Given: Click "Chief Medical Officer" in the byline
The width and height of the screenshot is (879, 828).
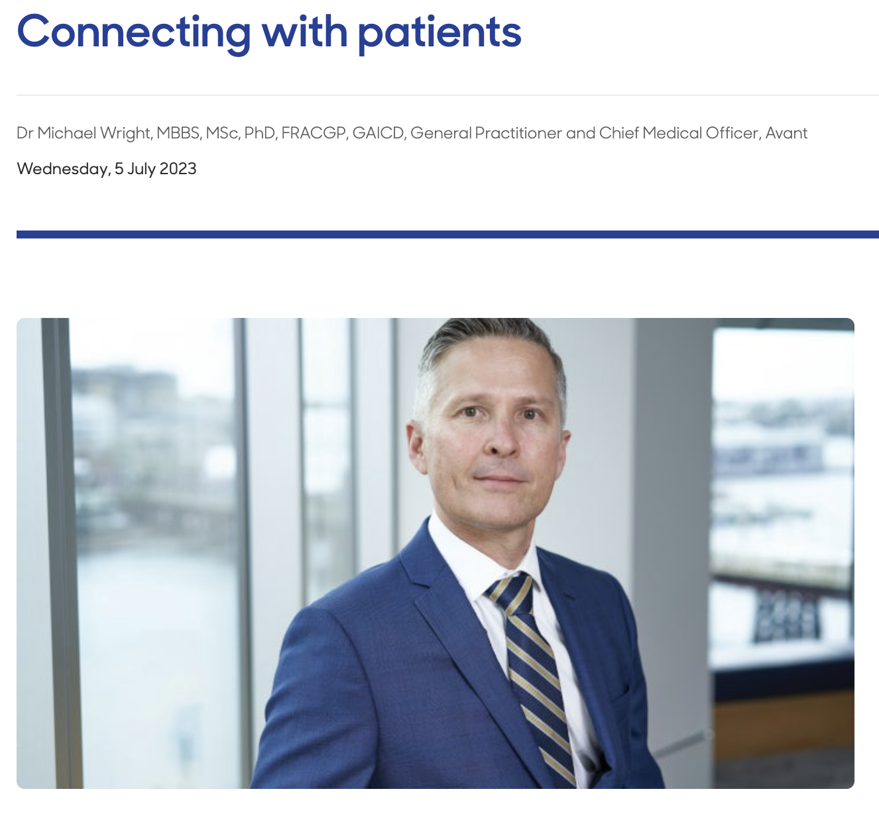Looking at the screenshot, I should [x=679, y=133].
